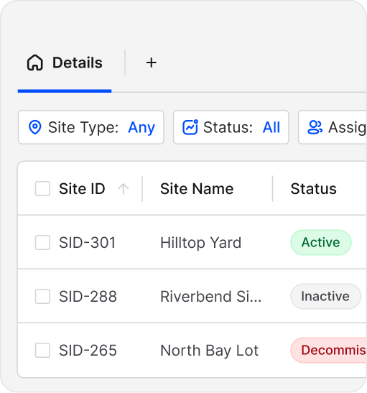Click the red Decommissioned status badge

329,350
